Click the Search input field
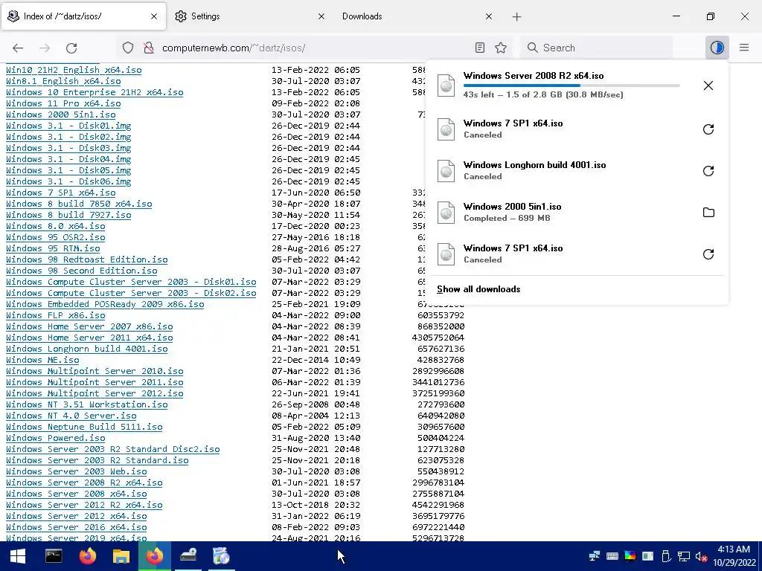Image resolution: width=762 pixels, height=571 pixels. point(597,48)
